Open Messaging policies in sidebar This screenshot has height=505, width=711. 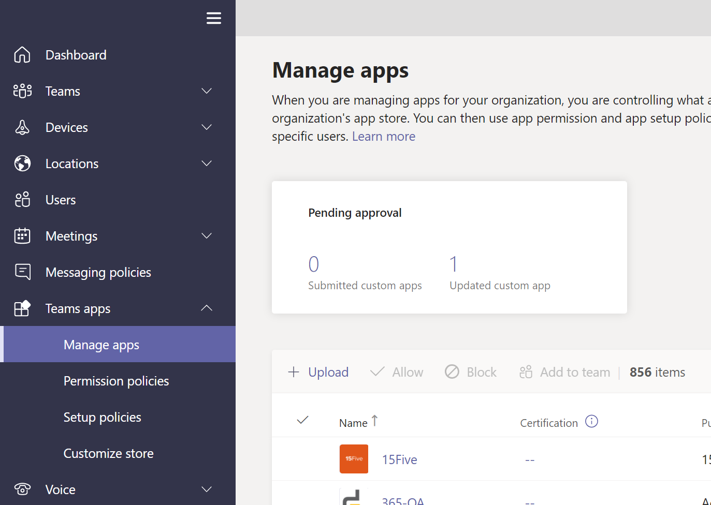pos(118,272)
